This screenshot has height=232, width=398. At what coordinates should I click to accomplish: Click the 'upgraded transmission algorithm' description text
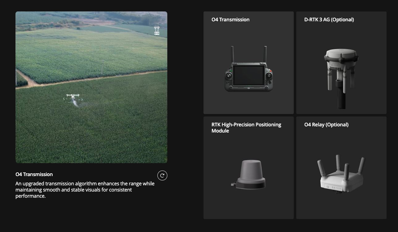point(85,190)
